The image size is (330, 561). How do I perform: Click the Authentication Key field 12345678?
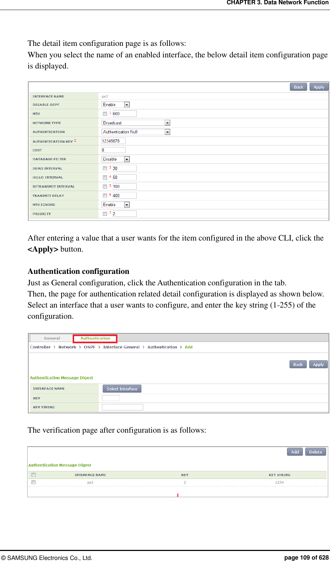pos(113,141)
